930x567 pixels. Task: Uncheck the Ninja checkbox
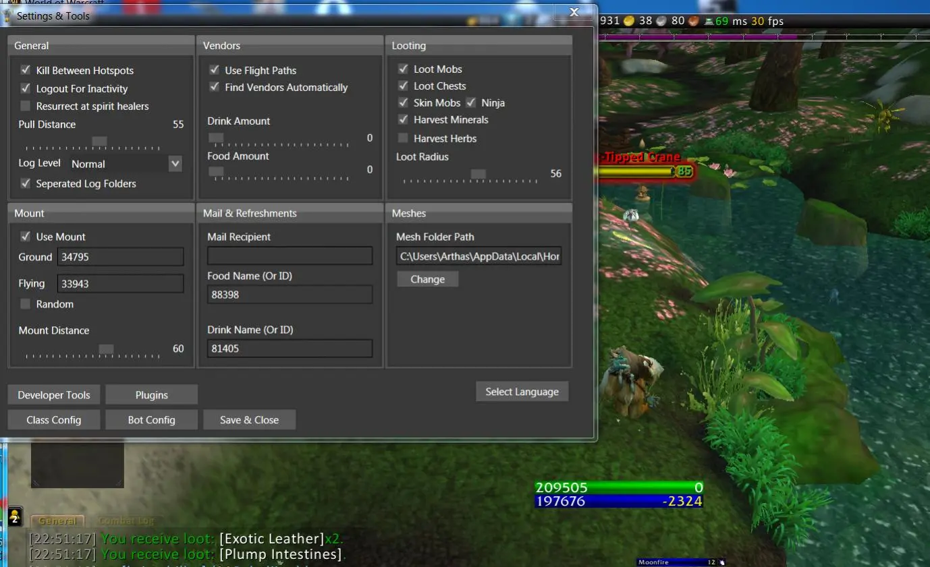pos(471,102)
